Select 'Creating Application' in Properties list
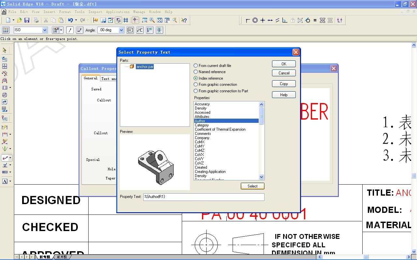The image size is (417, 260). coord(226,172)
